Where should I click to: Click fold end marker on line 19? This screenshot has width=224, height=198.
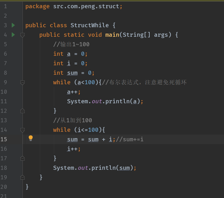click(22, 177)
